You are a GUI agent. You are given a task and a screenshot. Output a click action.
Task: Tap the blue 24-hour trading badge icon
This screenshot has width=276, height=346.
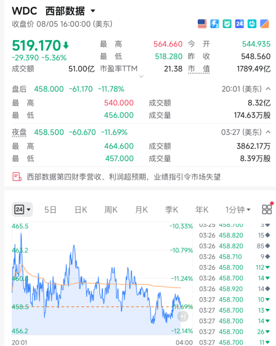click(239, 24)
